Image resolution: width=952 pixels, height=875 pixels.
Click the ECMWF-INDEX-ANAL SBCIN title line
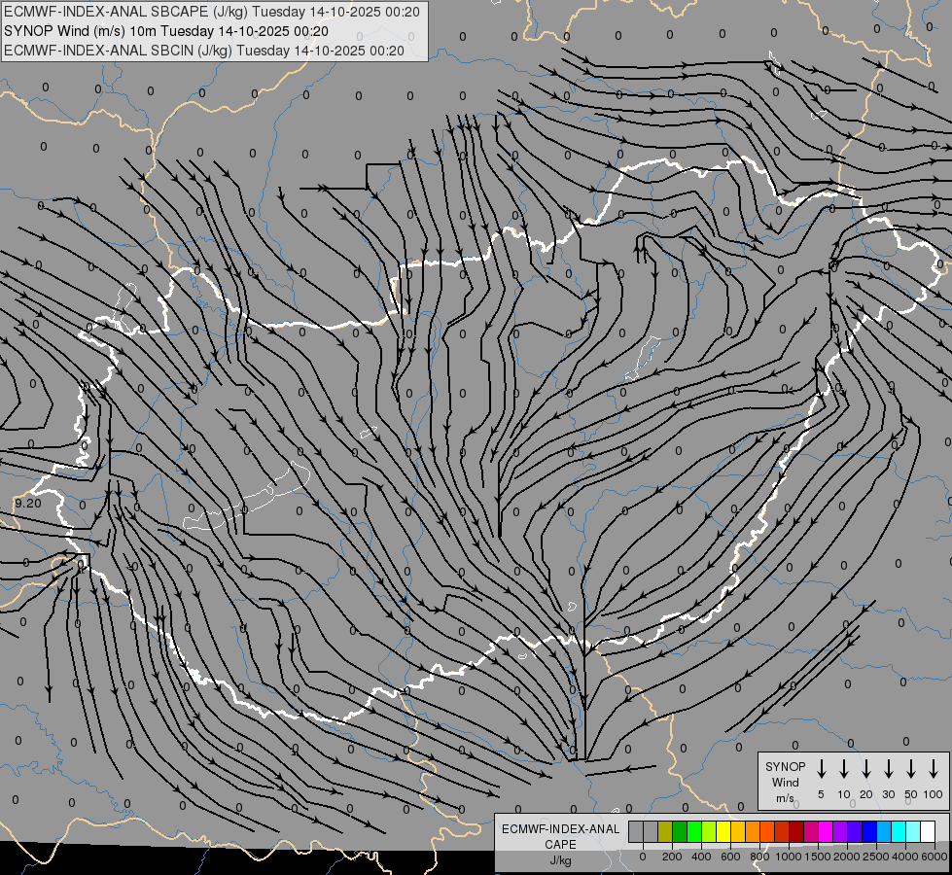203,51
